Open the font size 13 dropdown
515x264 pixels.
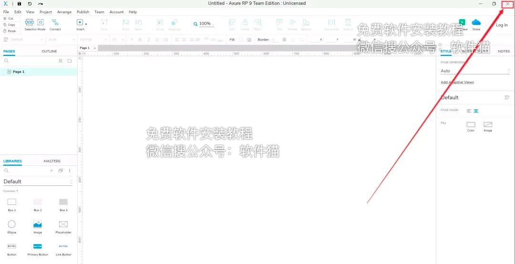[118, 40]
